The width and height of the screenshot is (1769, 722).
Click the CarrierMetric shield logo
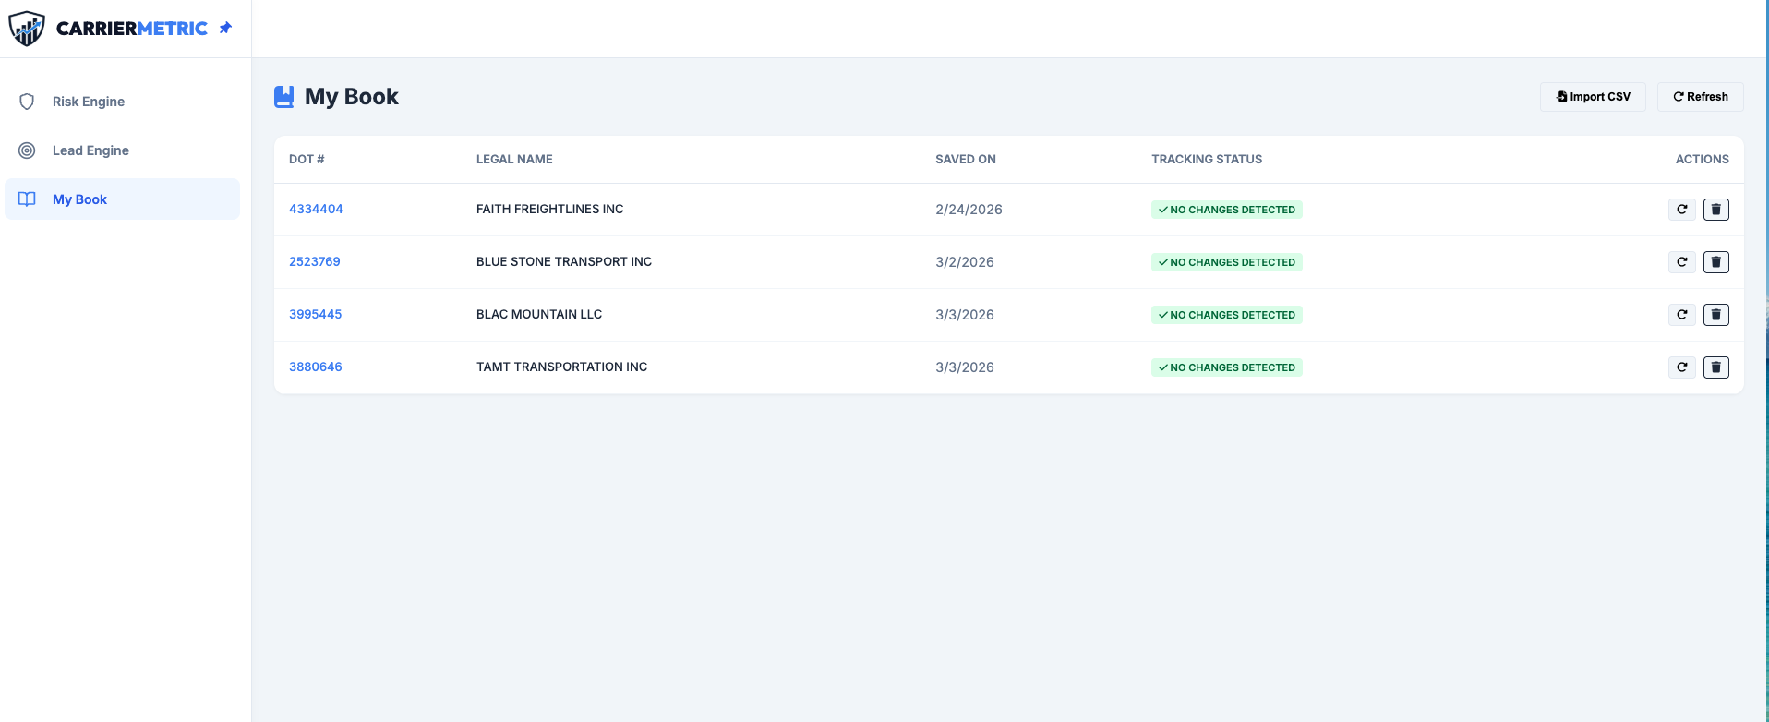(27, 29)
